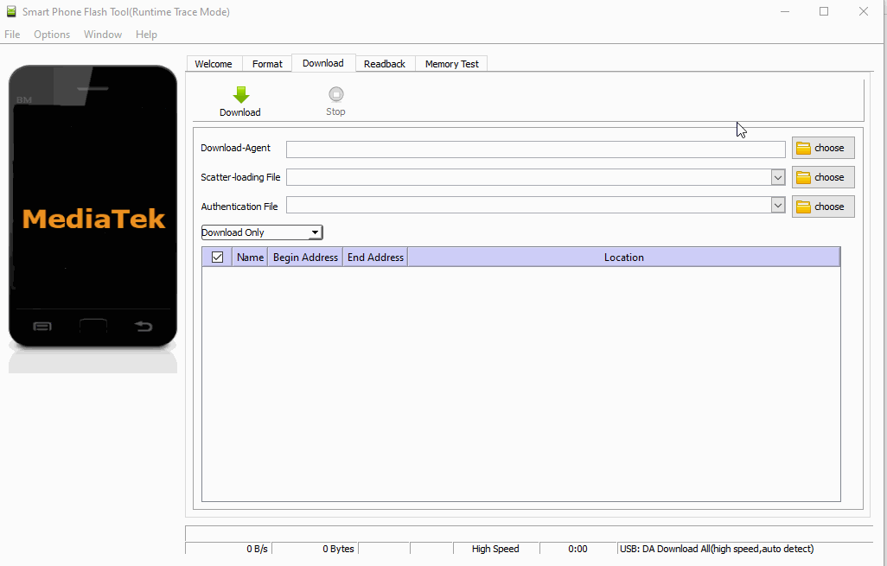Click the Location column header
Image resolution: width=887 pixels, height=566 pixels.
[x=623, y=257]
